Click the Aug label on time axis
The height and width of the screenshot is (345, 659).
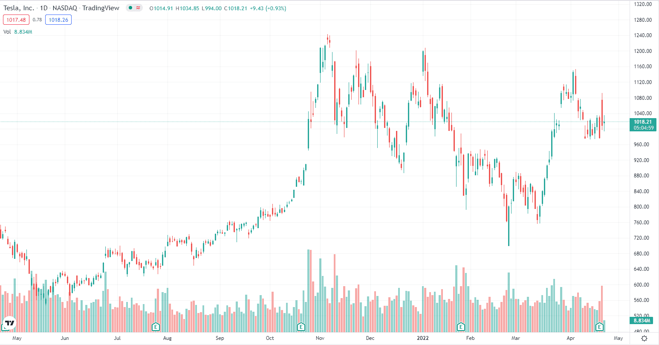[167, 339]
